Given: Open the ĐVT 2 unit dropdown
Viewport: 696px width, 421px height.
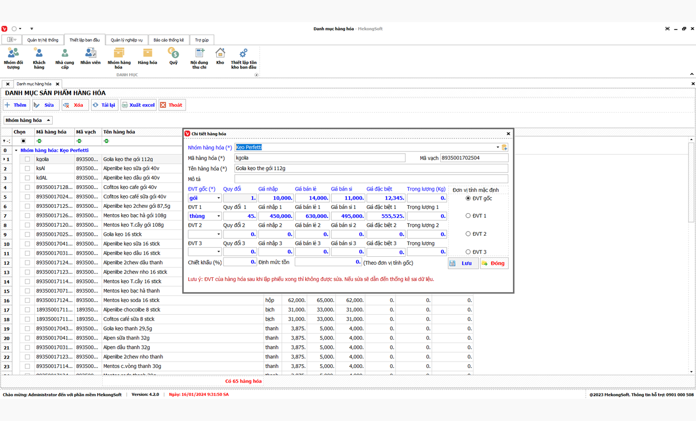Looking at the screenshot, I should (218, 234).
